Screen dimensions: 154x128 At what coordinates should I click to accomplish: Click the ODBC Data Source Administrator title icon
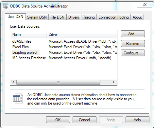6,6
